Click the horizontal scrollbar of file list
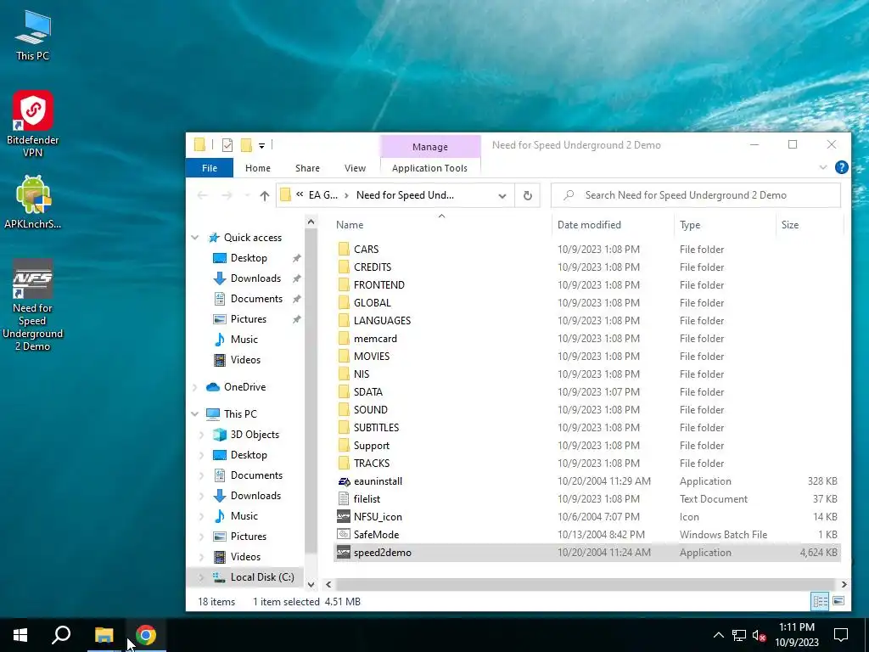Screen dimensions: 869x652 point(585,584)
